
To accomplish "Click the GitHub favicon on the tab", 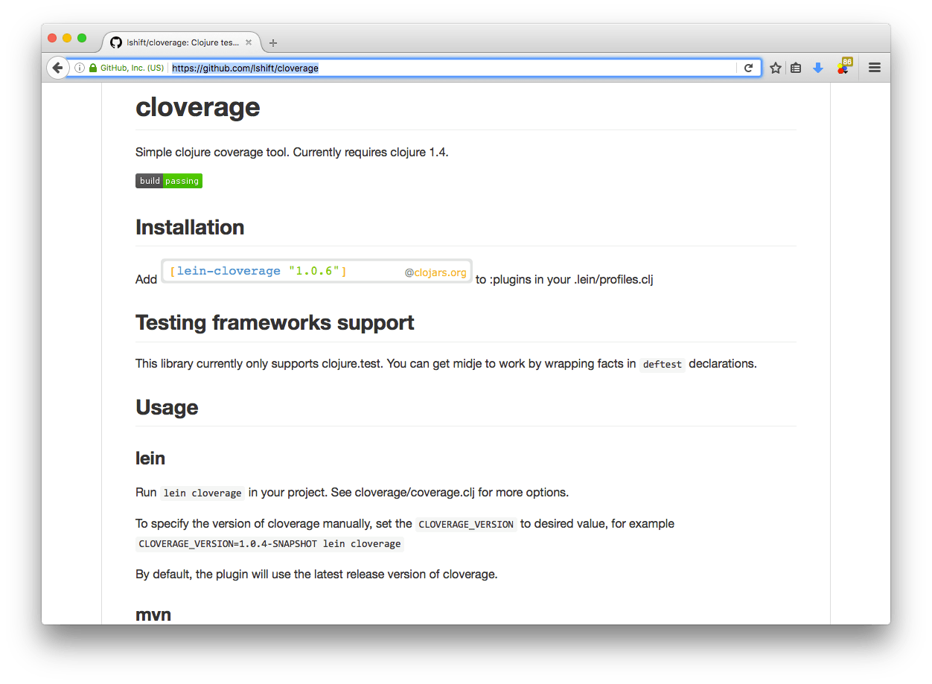I will point(116,42).
